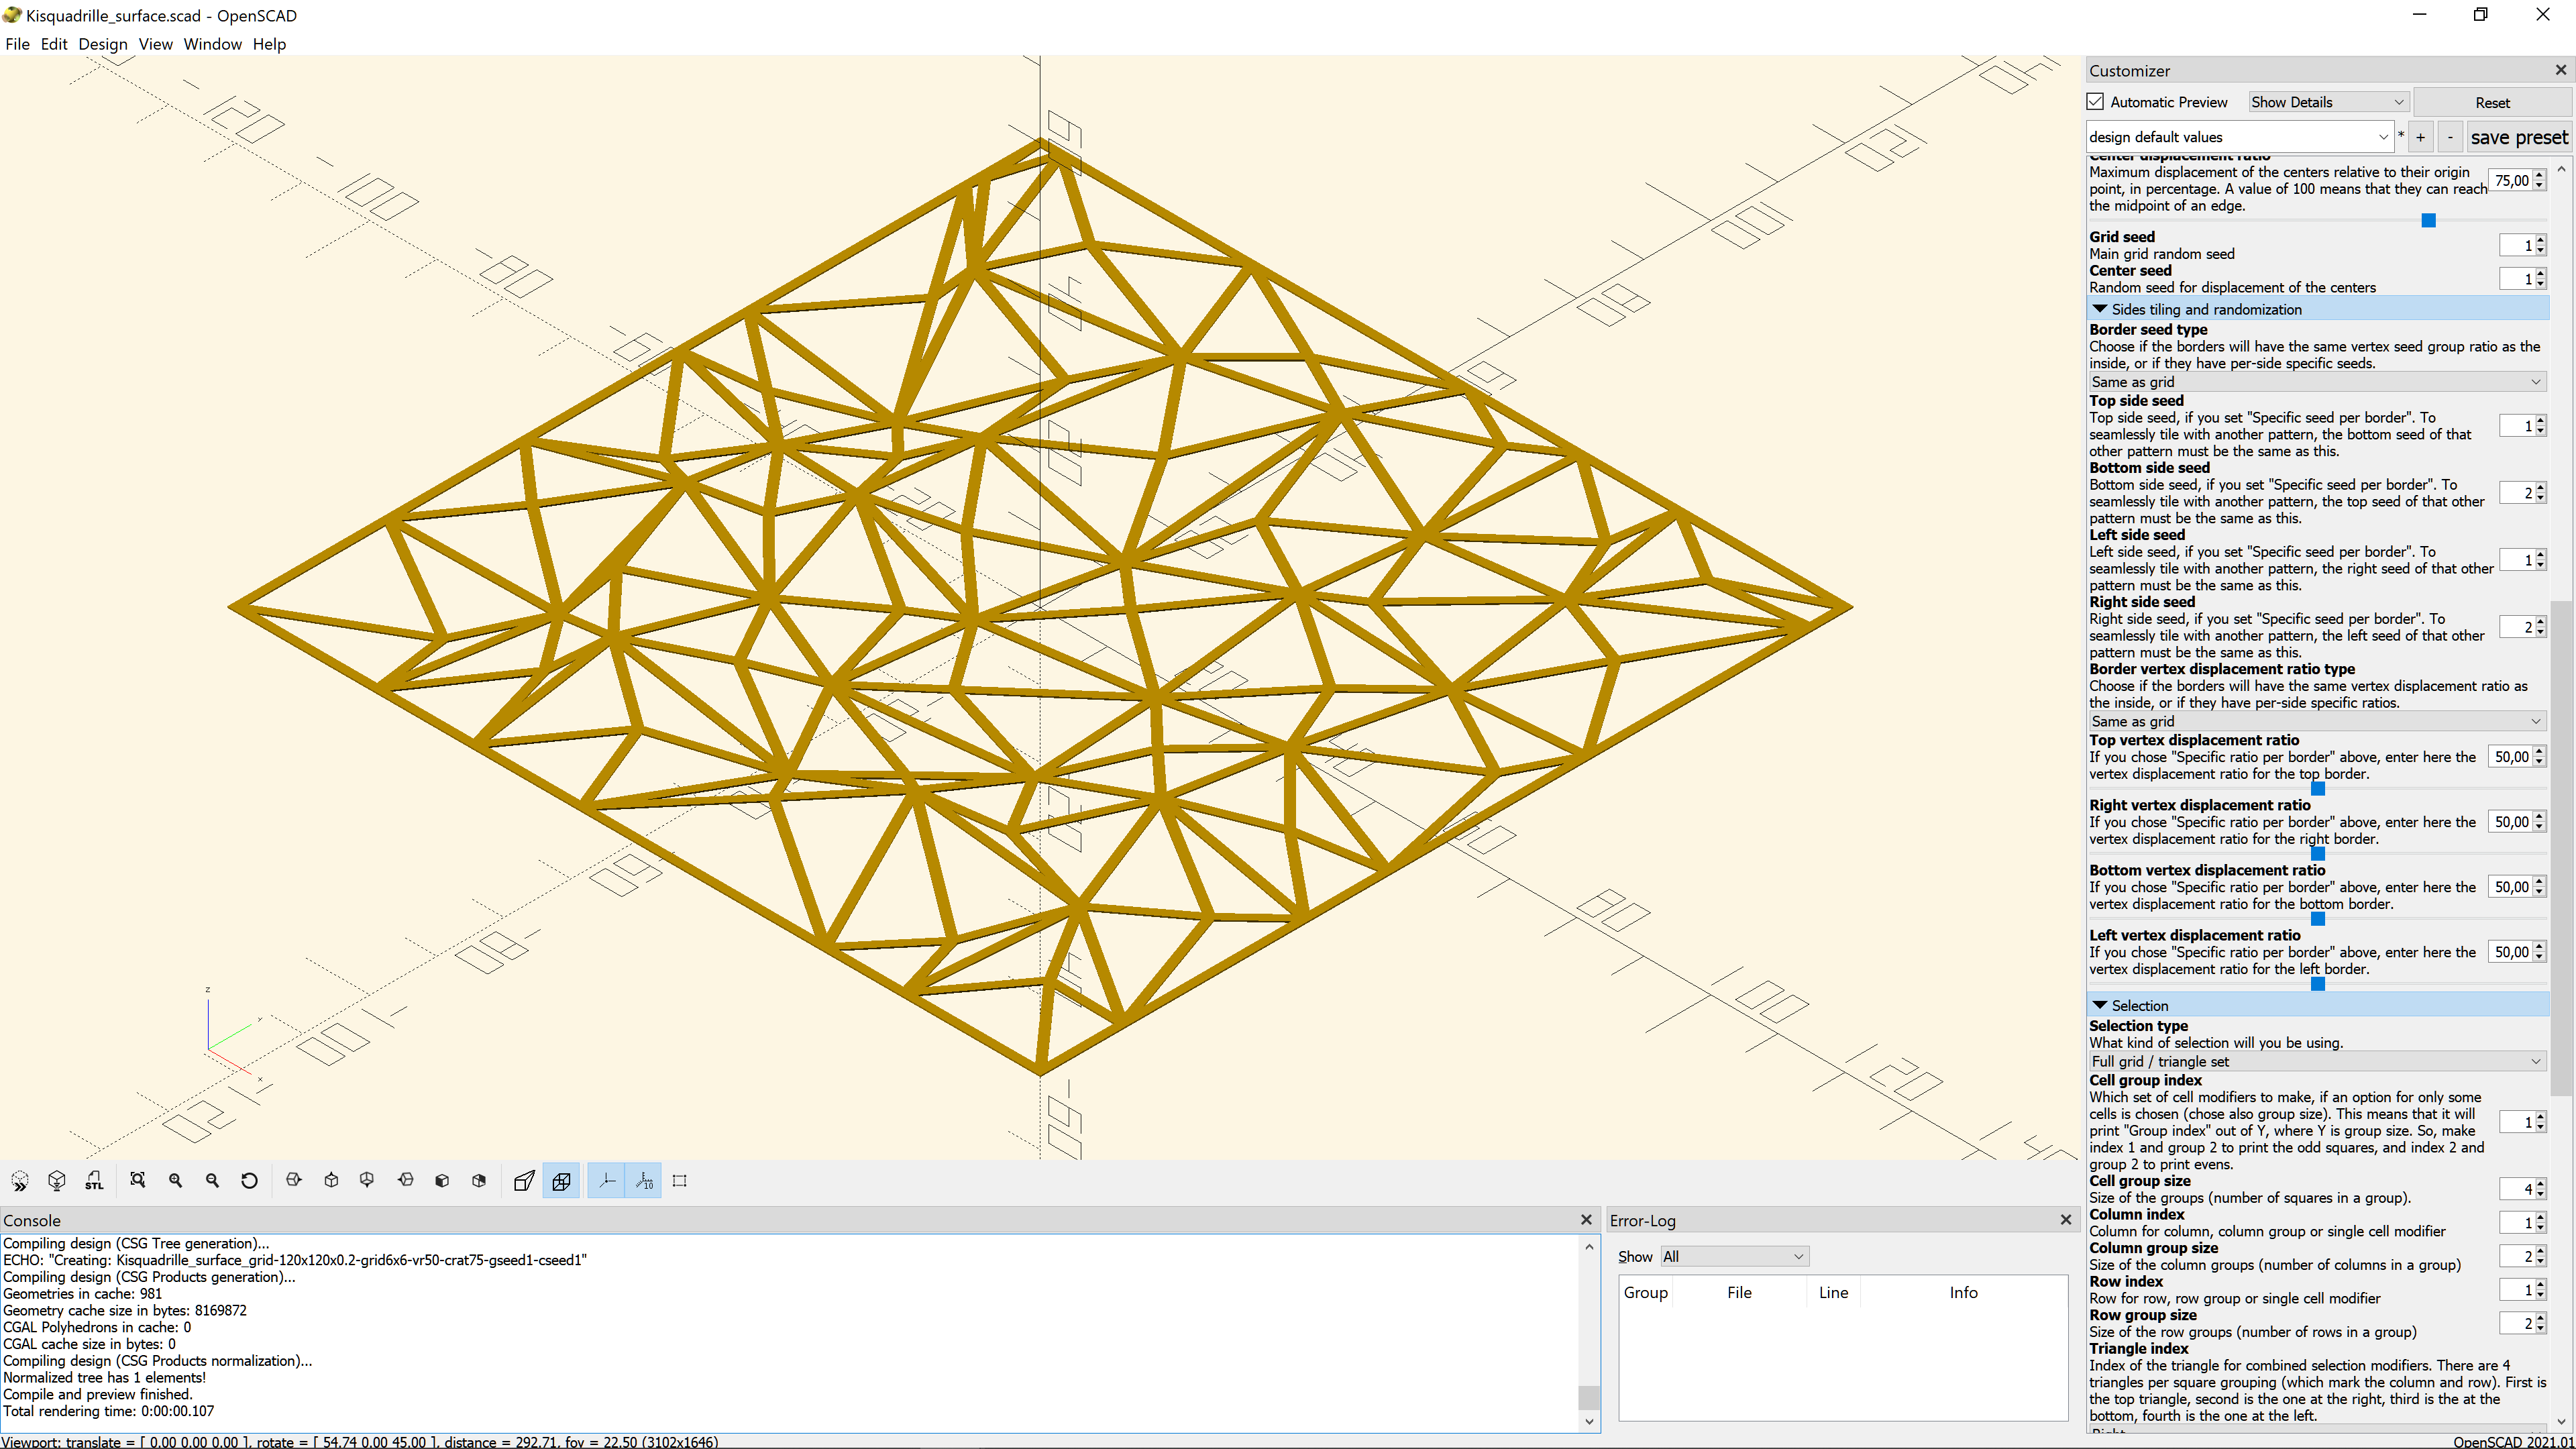The height and width of the screenshot is (1449, 2576).
Task: Zoom in on the 3D view
Action: (176, 1181)
